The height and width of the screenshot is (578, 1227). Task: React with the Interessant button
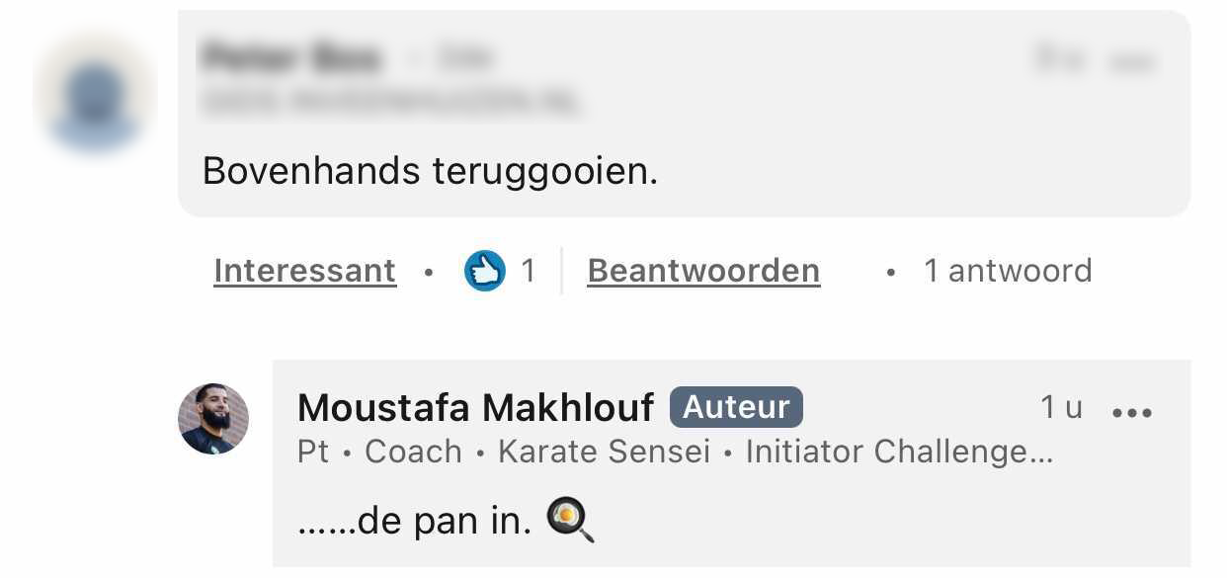304,271
